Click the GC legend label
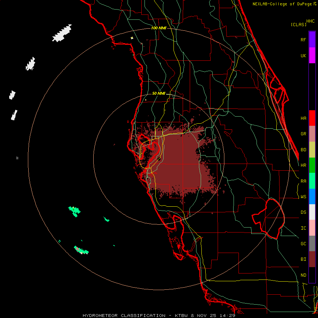The image size is (318, 318). point(303,244)
